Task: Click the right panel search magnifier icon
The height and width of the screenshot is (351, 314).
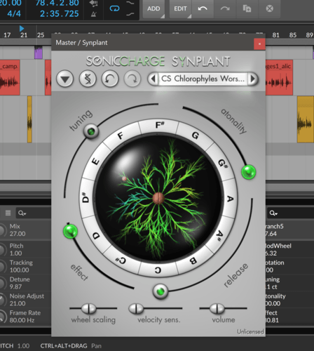Action: point(273,213)
